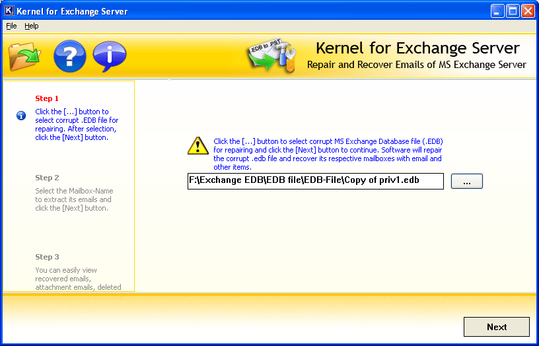
Task: Click the EDB to PST logo icon
Action: (271, 55)
